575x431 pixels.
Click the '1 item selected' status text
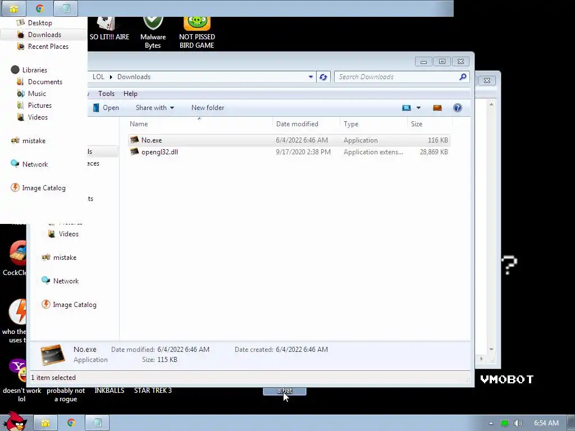(x=53, y=378)
